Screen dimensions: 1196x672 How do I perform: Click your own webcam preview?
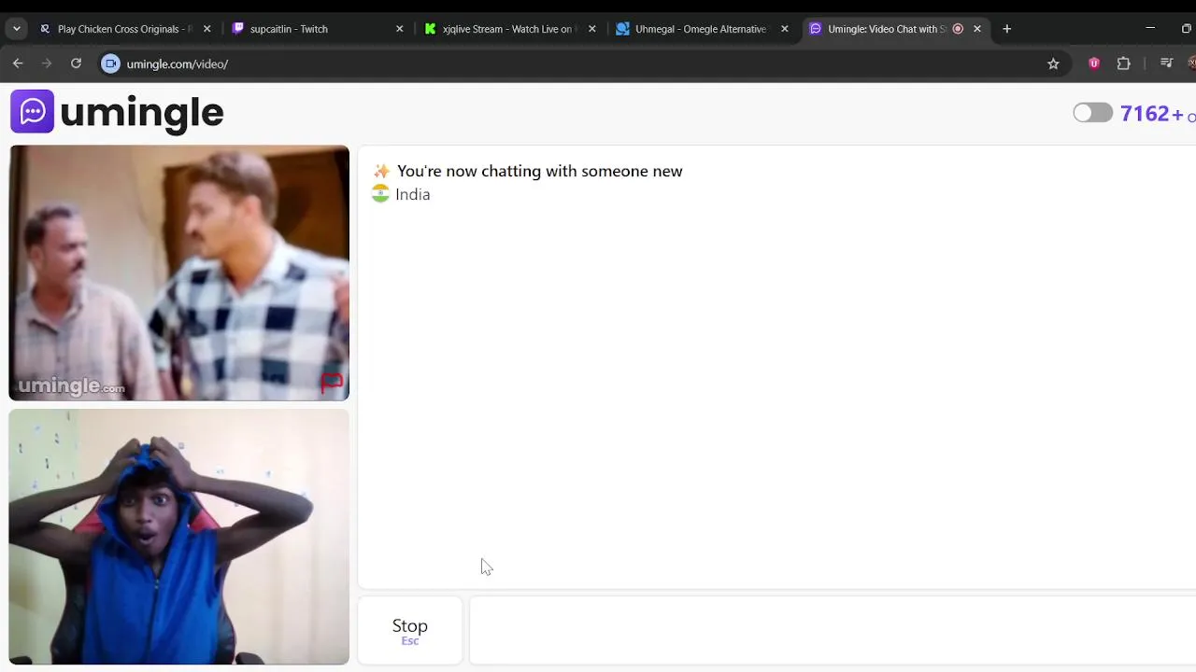click(179, 537)
